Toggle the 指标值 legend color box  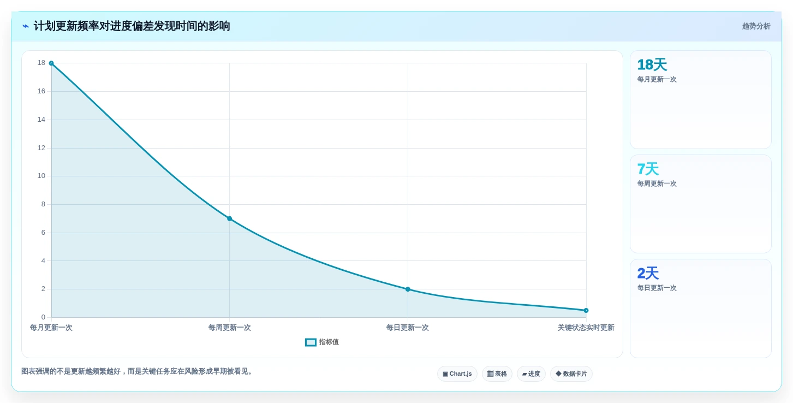coord(311,342)
